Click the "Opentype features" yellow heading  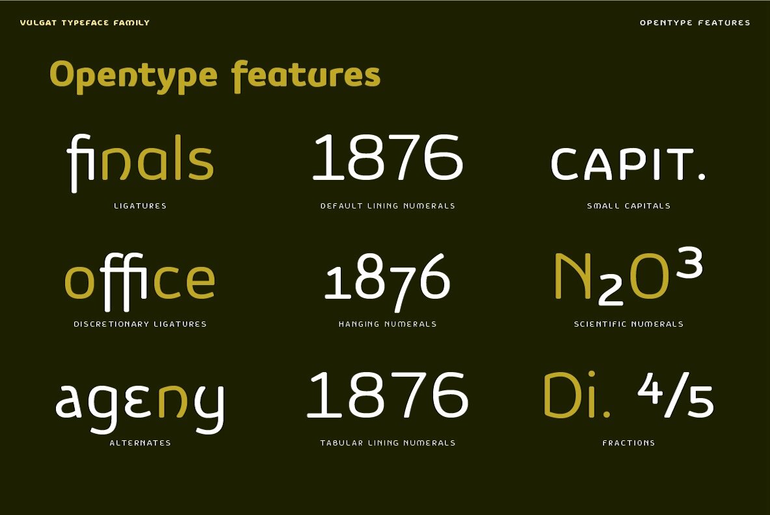(x=215, y=75)
